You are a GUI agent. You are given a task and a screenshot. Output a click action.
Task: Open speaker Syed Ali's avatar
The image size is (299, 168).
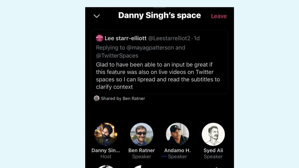(213, 134)
